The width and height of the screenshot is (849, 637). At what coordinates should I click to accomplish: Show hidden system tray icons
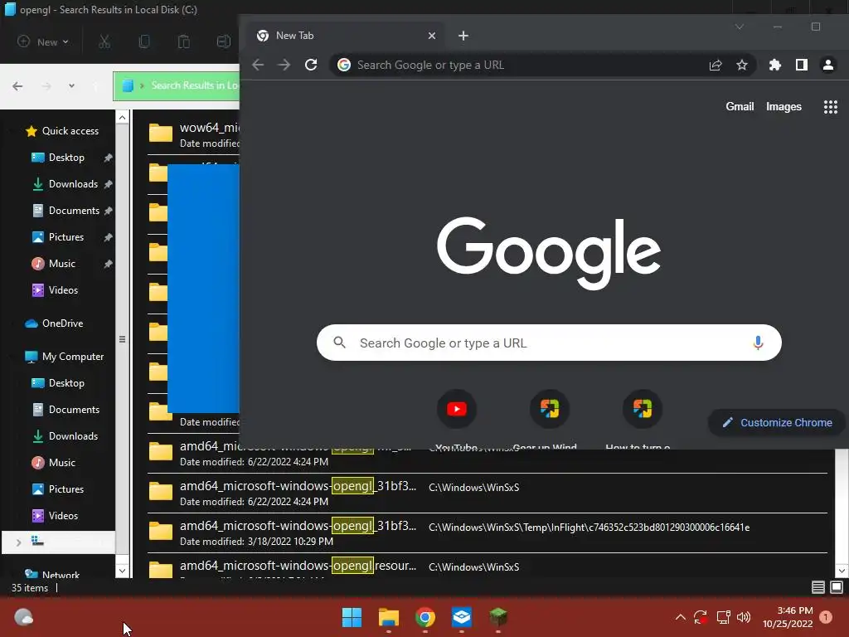pyautogui.click(x=681, y=617)
